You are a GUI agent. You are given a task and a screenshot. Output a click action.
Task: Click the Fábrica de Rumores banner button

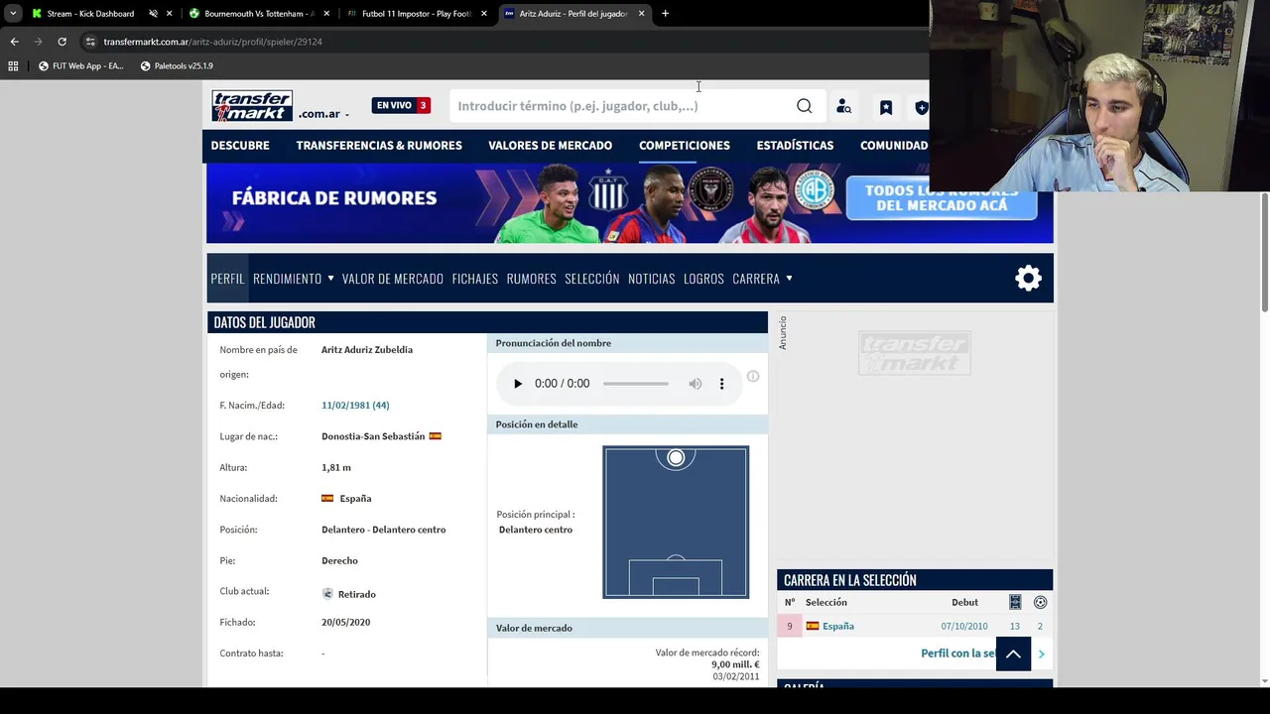coord(942,198)
